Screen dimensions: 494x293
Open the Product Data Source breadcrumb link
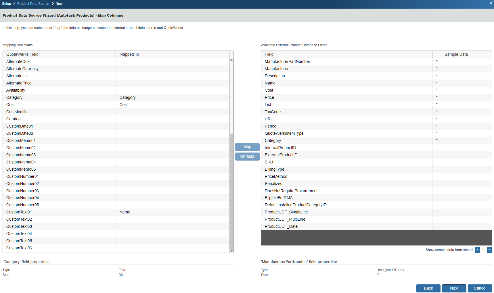tap(33, 4)
